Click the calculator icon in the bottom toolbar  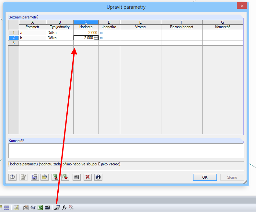point(47,207)
